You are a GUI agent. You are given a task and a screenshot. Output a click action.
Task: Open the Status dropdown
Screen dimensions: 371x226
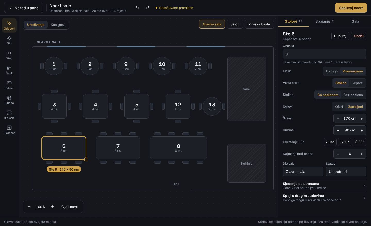pos(346,172)
